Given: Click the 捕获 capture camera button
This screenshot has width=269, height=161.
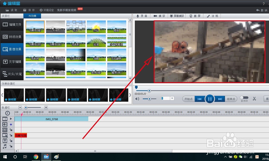Looking at the screenshot, I should (159, 16).
